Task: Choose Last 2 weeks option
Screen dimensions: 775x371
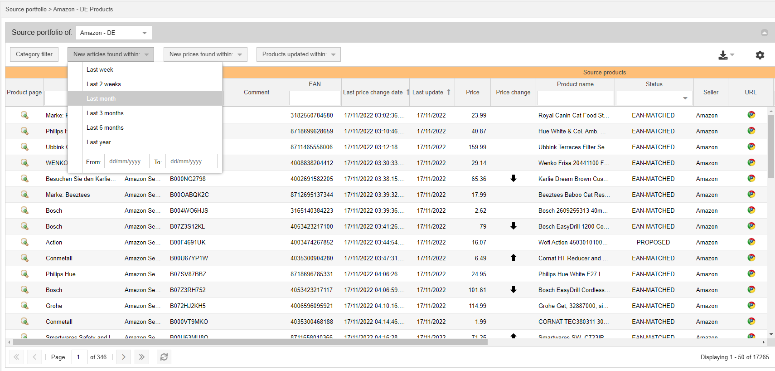Action: 145,84
